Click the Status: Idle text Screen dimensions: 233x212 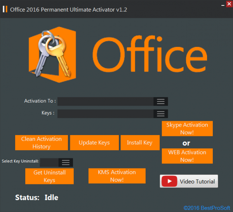[x=37, y=198]
